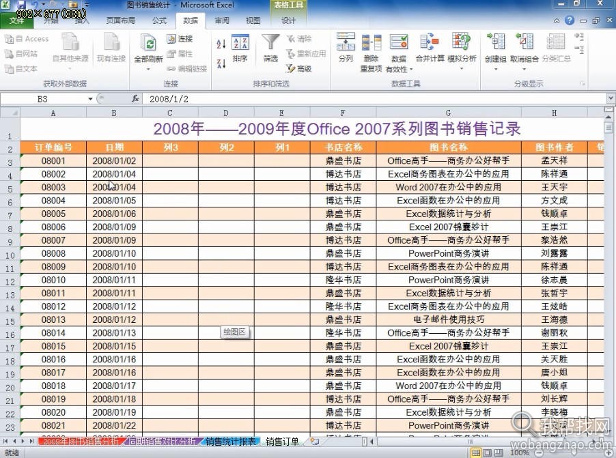Expand the 全部刷新 dropdown arrow
Viewport: 616px width, 458px height.
(x=148, y=69)
